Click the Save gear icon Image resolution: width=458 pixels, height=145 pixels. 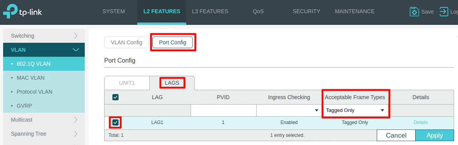pyautogui.click(x=414, y=12)
